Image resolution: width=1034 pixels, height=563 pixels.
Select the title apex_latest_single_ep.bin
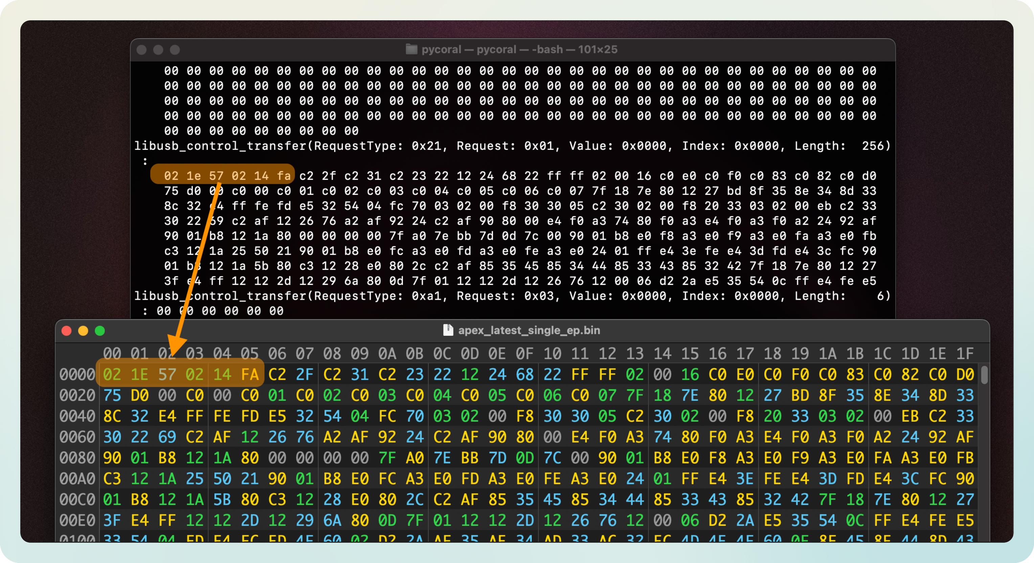[529, 330]
